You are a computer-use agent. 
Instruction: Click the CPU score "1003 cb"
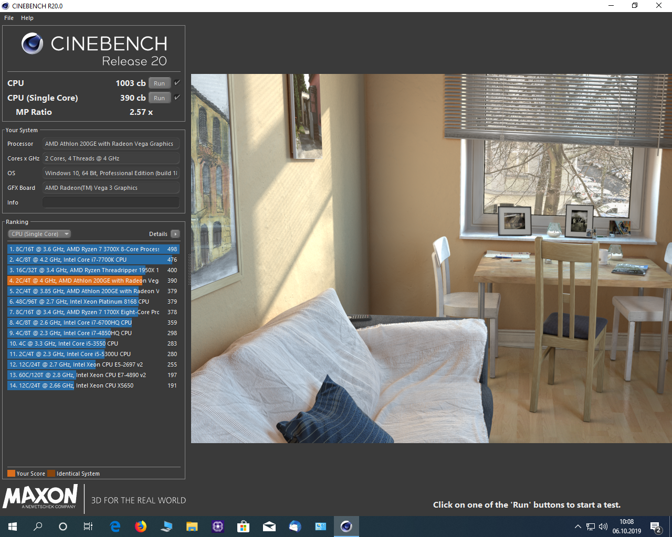point(131,83)
